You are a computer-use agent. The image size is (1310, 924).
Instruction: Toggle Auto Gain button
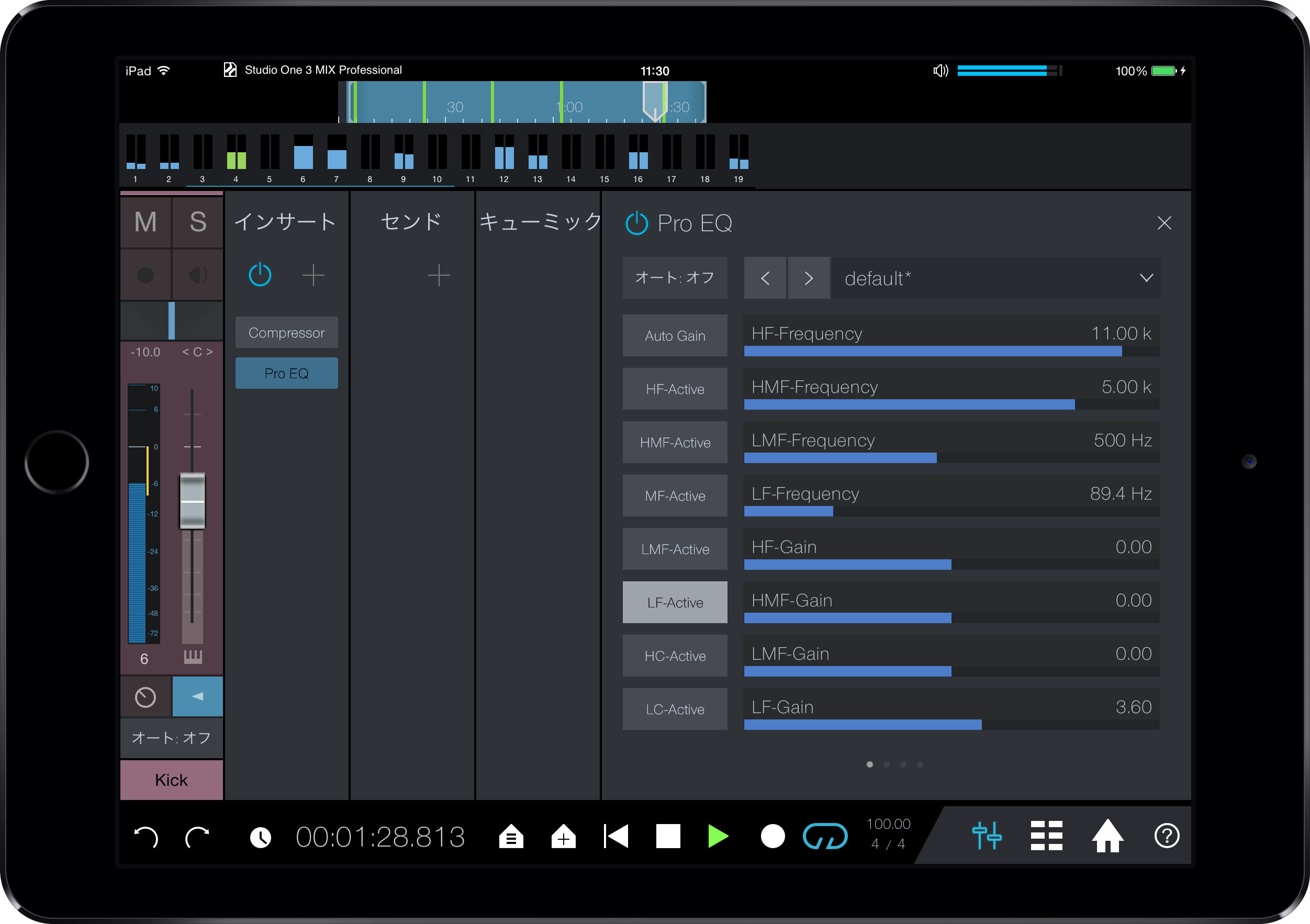675,336
